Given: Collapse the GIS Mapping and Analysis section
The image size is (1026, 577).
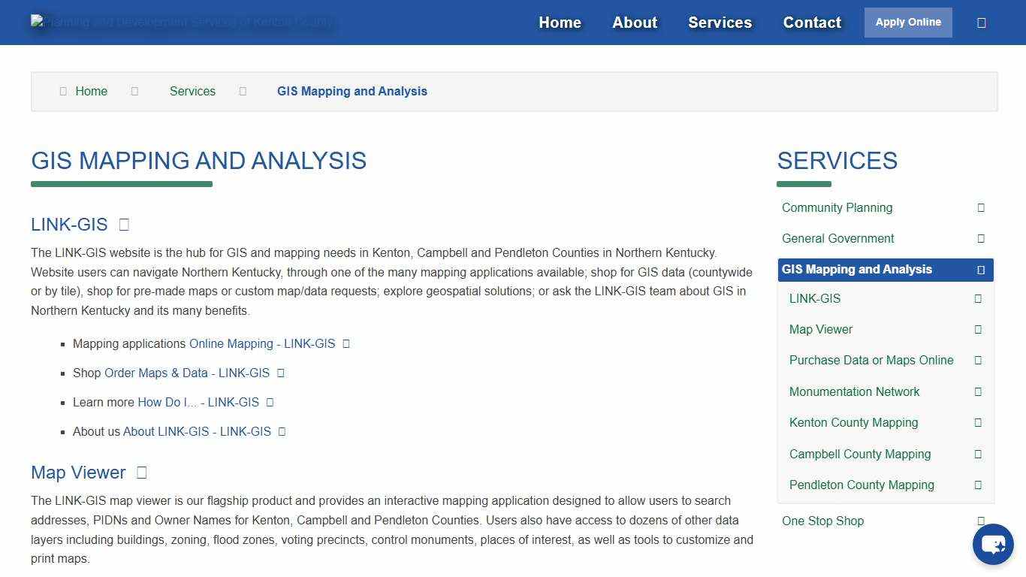Looking at the screenshot, I should (x=980, y=269).
